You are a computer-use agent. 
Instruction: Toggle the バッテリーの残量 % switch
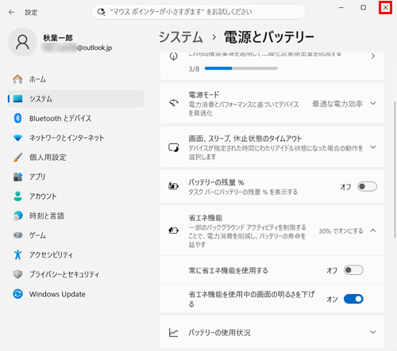click(367, 186)
